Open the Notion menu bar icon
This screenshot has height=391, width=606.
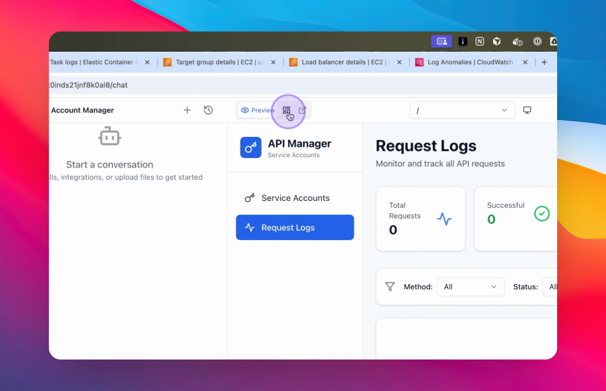click(x=479, y=41)
